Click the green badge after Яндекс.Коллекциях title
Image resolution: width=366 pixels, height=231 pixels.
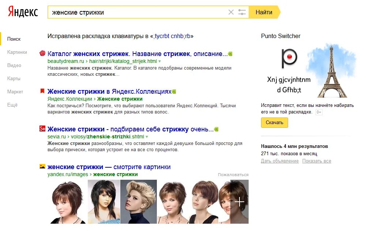tap(174, 92)
